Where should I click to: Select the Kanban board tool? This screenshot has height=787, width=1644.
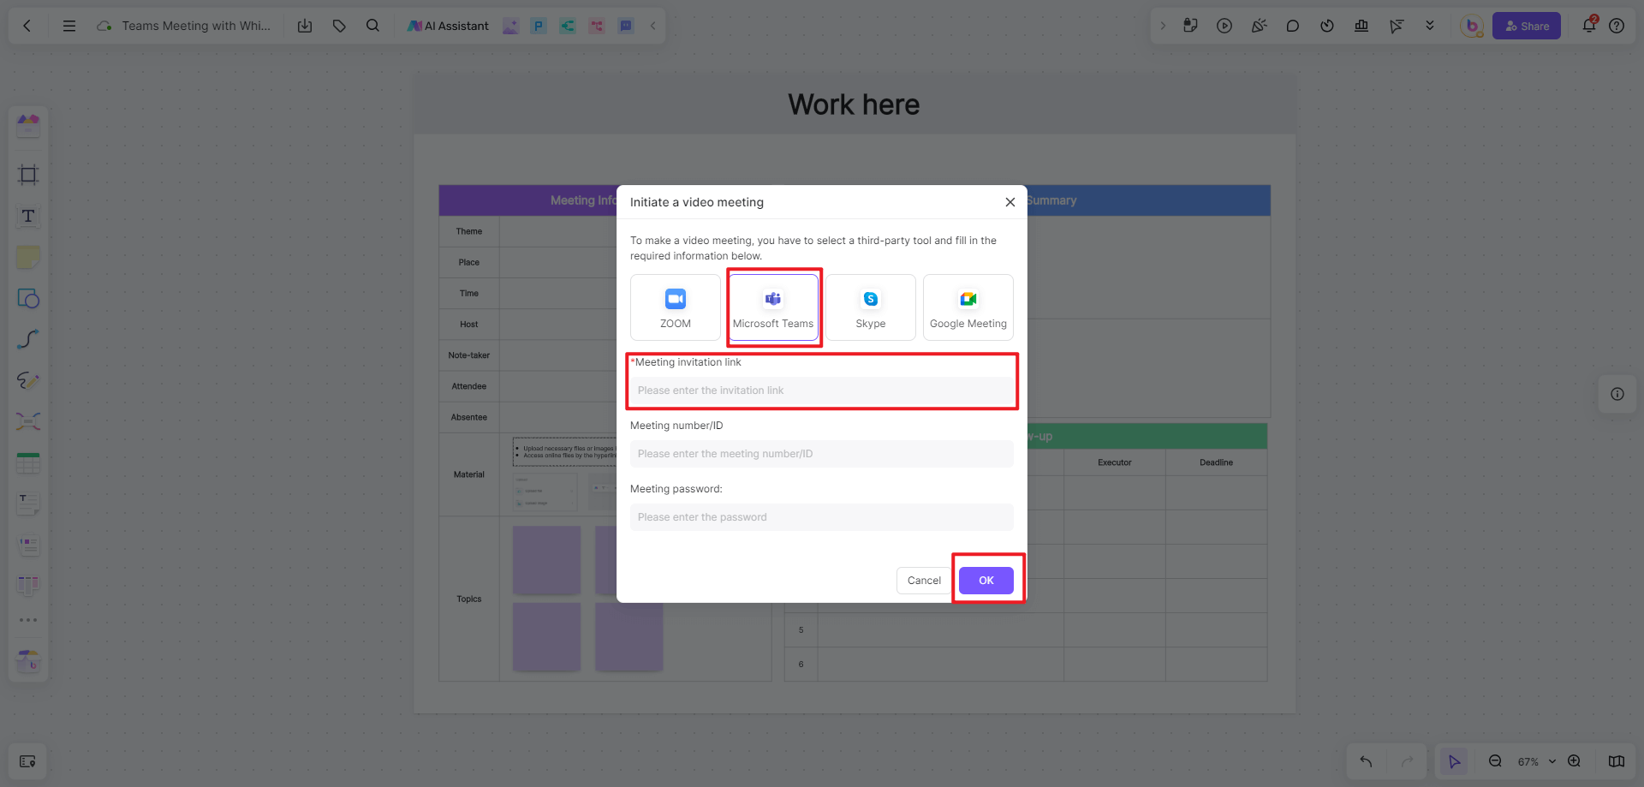(x=28, y=586)
